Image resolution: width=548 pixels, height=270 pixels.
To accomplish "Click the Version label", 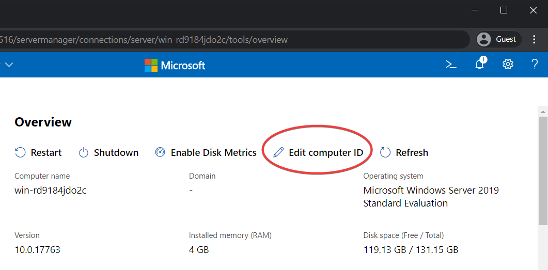I will pos(27,235).
